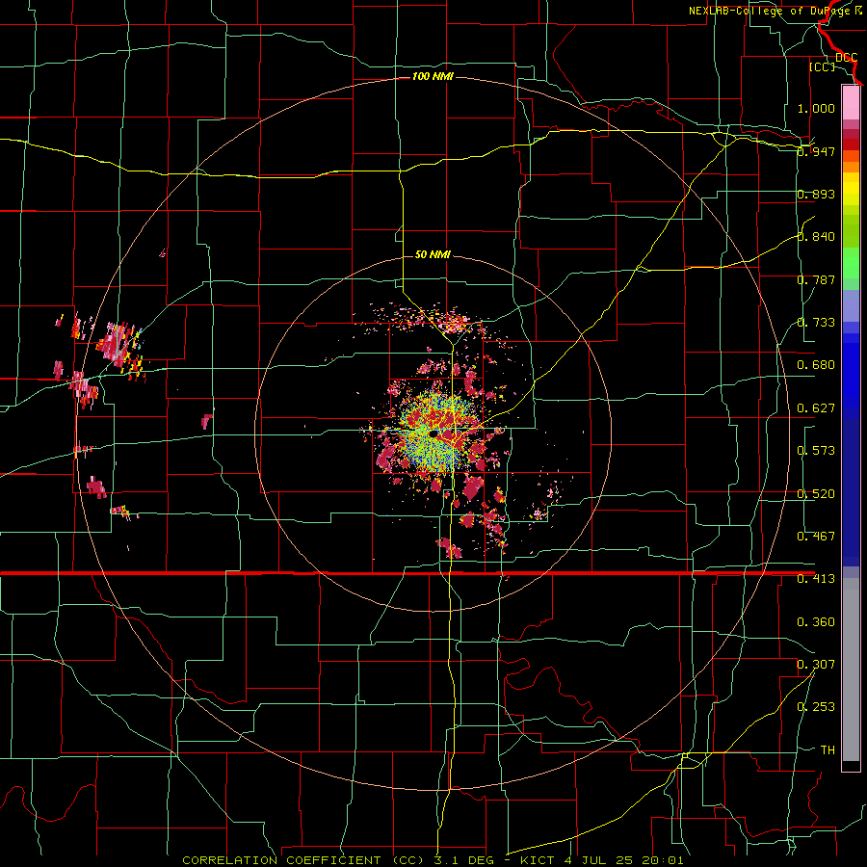The width and height of the screenshot is (867, 867).
Task: Select the 0.787 color scale value
Action: (x=816, y=279)
